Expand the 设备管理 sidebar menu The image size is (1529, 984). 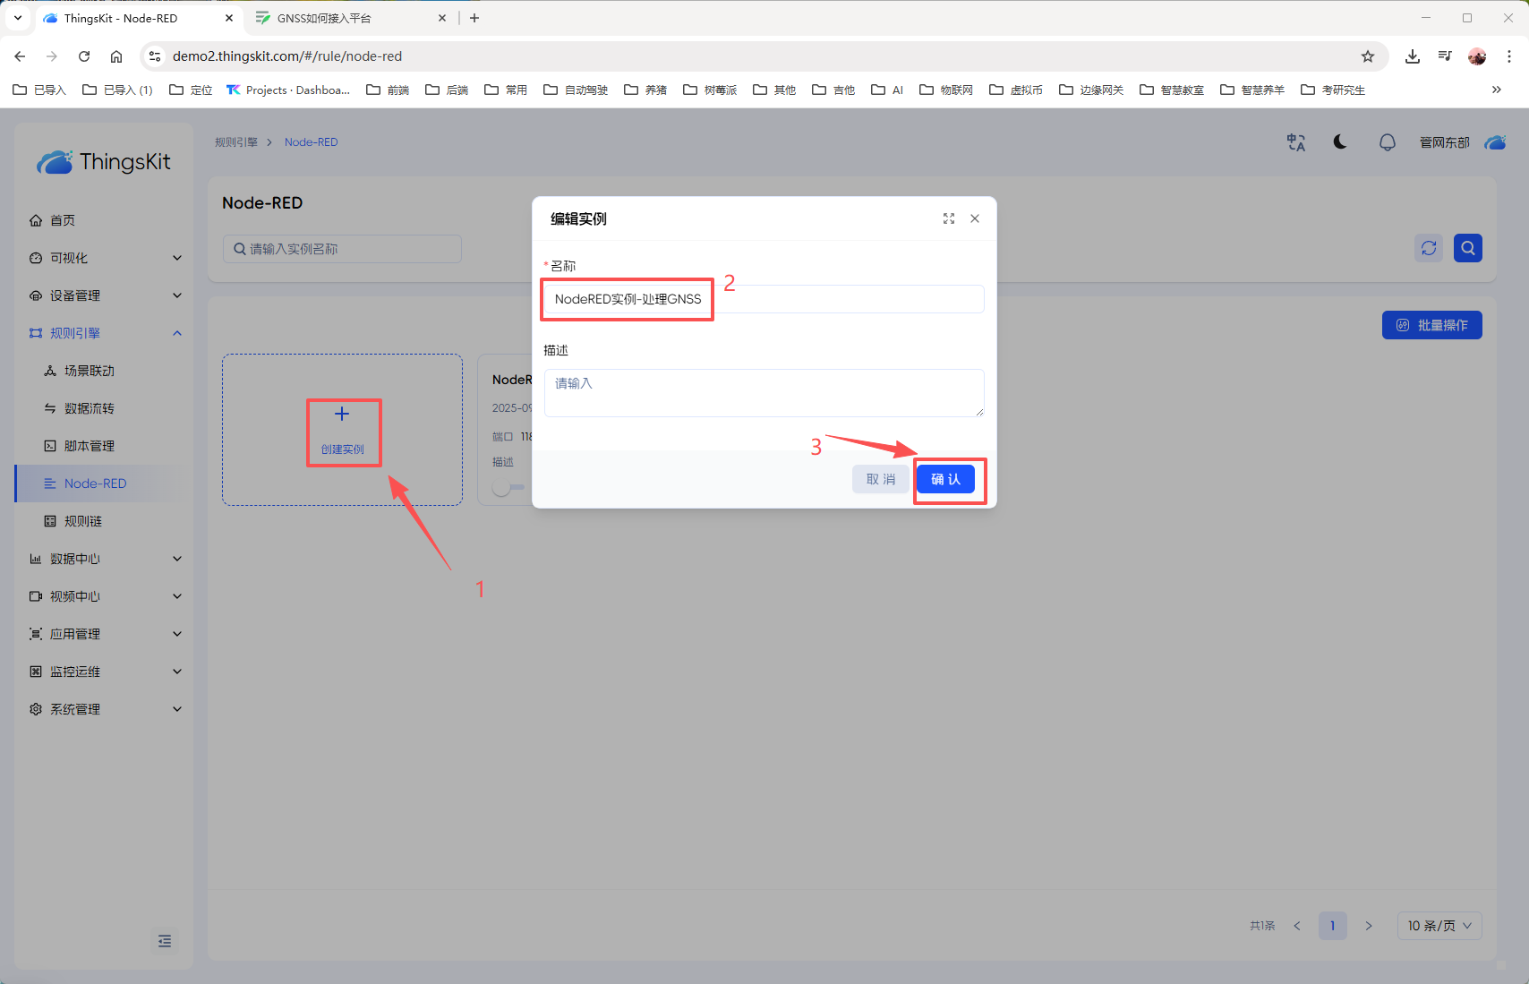pos(106,295)
